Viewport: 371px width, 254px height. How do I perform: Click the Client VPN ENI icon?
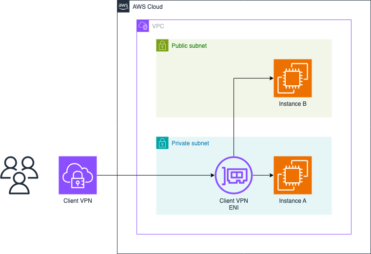point(234,176)
